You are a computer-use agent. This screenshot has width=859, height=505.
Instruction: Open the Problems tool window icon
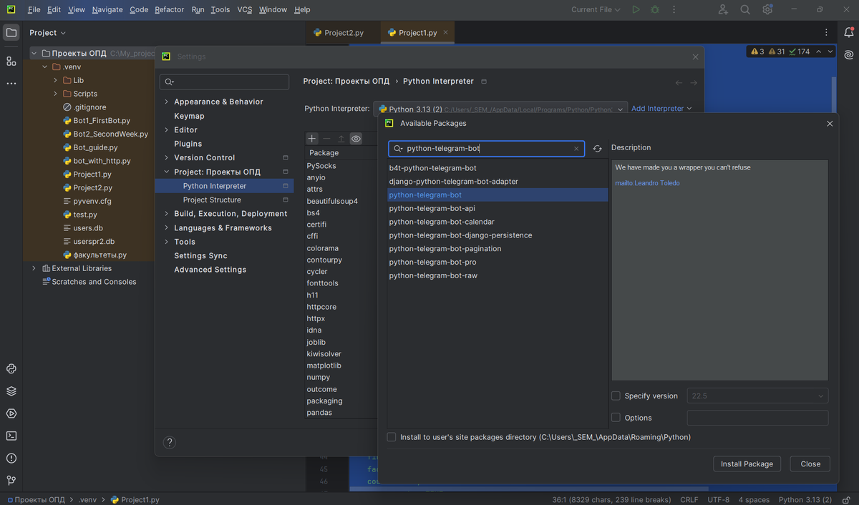click(11, 458)
